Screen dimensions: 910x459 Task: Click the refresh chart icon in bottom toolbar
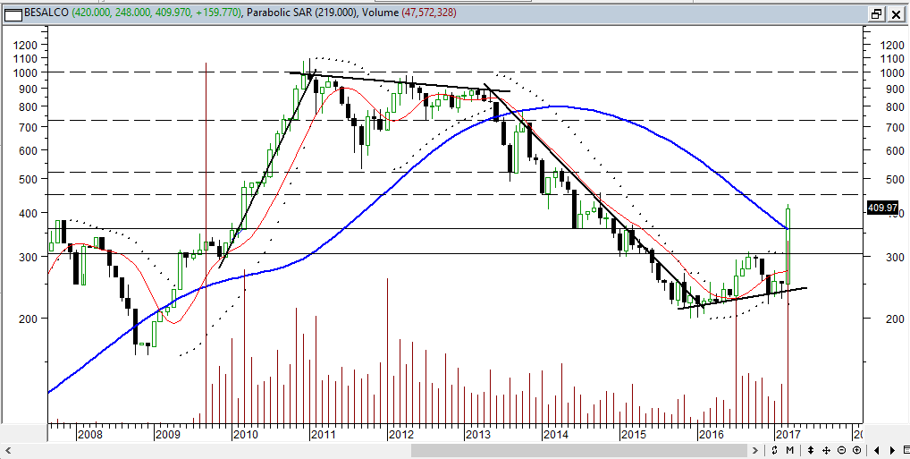(x=775, y=450)
